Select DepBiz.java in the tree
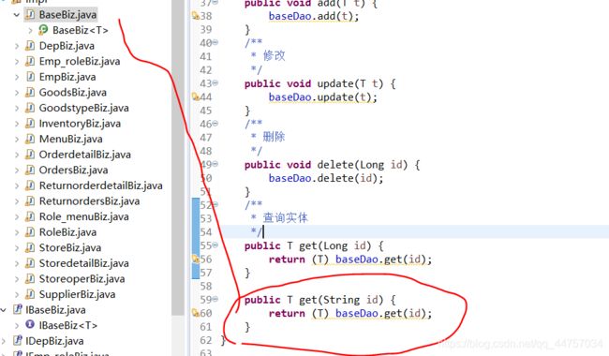 point(67,46)
